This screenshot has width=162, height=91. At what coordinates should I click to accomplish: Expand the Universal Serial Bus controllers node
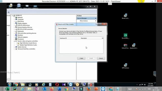(14, 49)
